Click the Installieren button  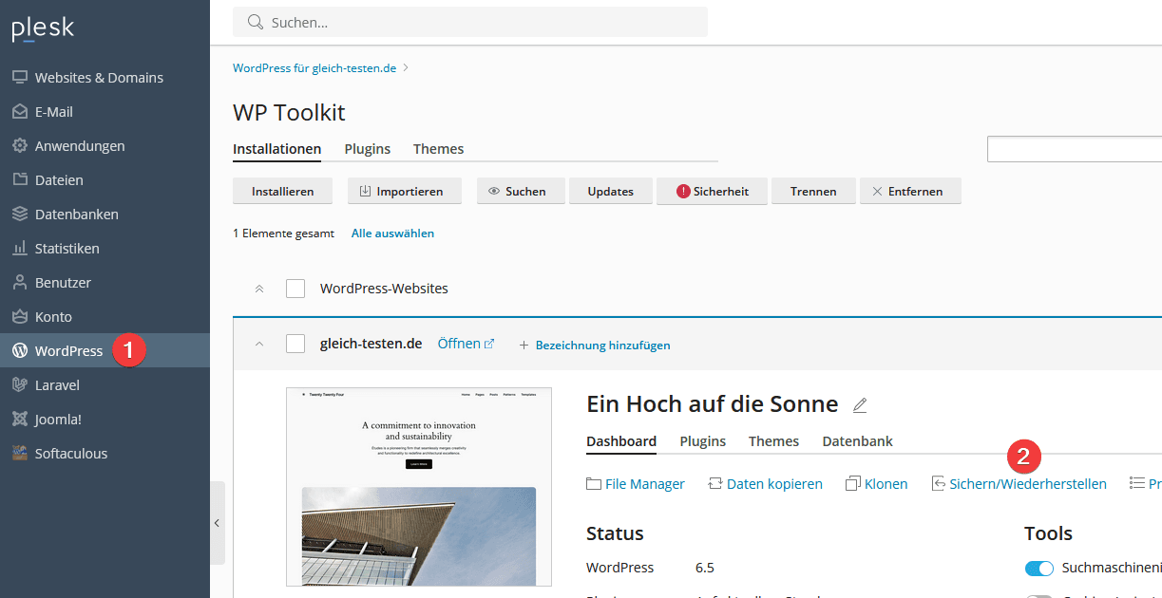click(x=282, y=192)
